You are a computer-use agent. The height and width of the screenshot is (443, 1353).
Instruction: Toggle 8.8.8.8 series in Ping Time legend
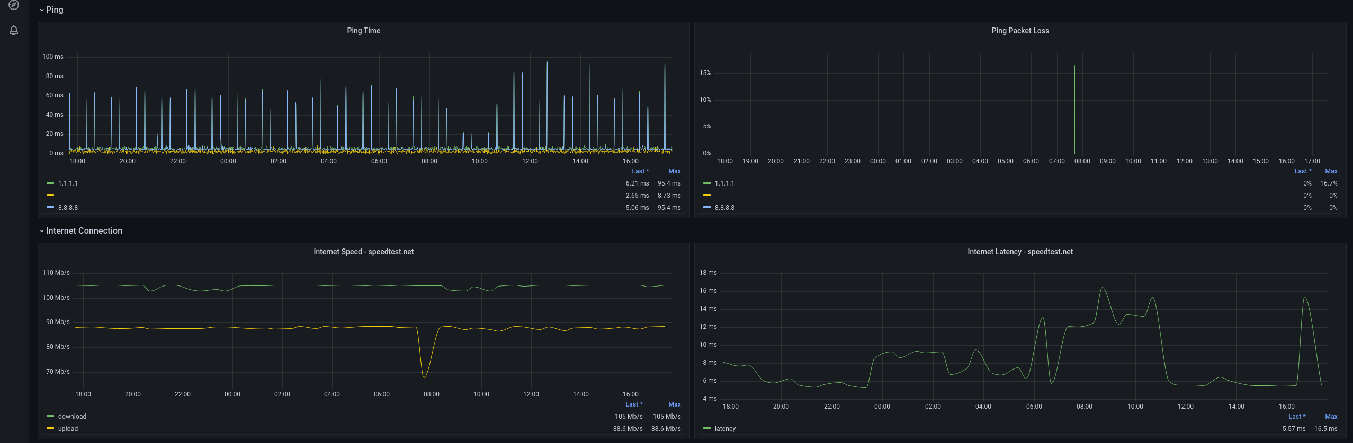[68, 208]
